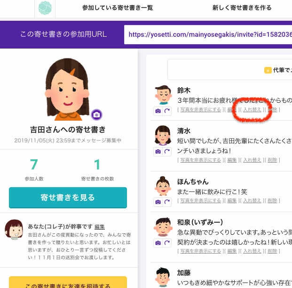Click rotate icon under 鈴木's avatar
Viewport: 292px width, 288px height.
167,111
